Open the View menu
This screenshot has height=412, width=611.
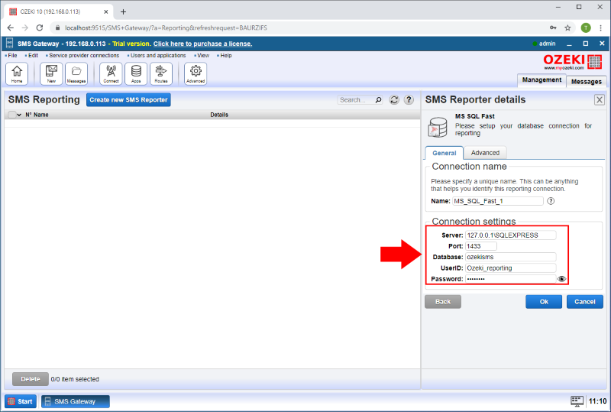coord(202,55)
